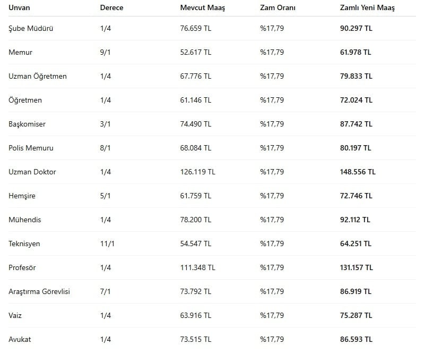The image size is (425, 361).
Task: Click the Şube Müdürü row title
Action: (x=31, y=28)
